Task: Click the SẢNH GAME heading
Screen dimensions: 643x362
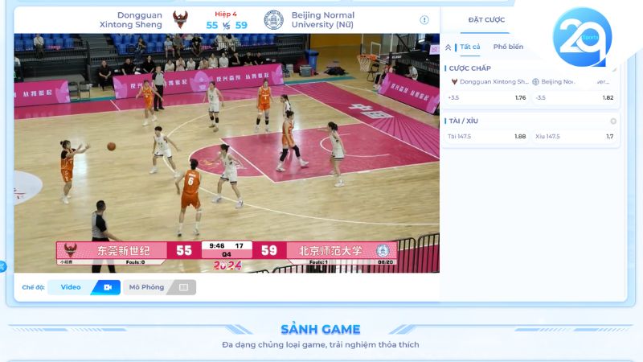Action: (x=320, y=329)
